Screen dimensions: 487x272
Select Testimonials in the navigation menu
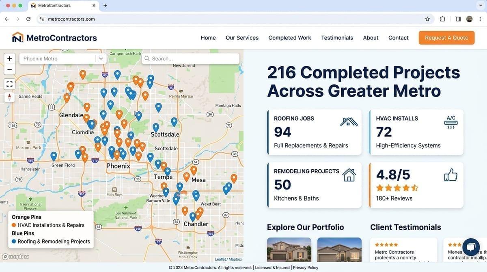click(337, 37)
